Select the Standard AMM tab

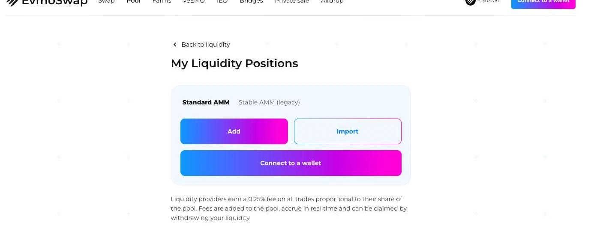[x=206, y=102]
